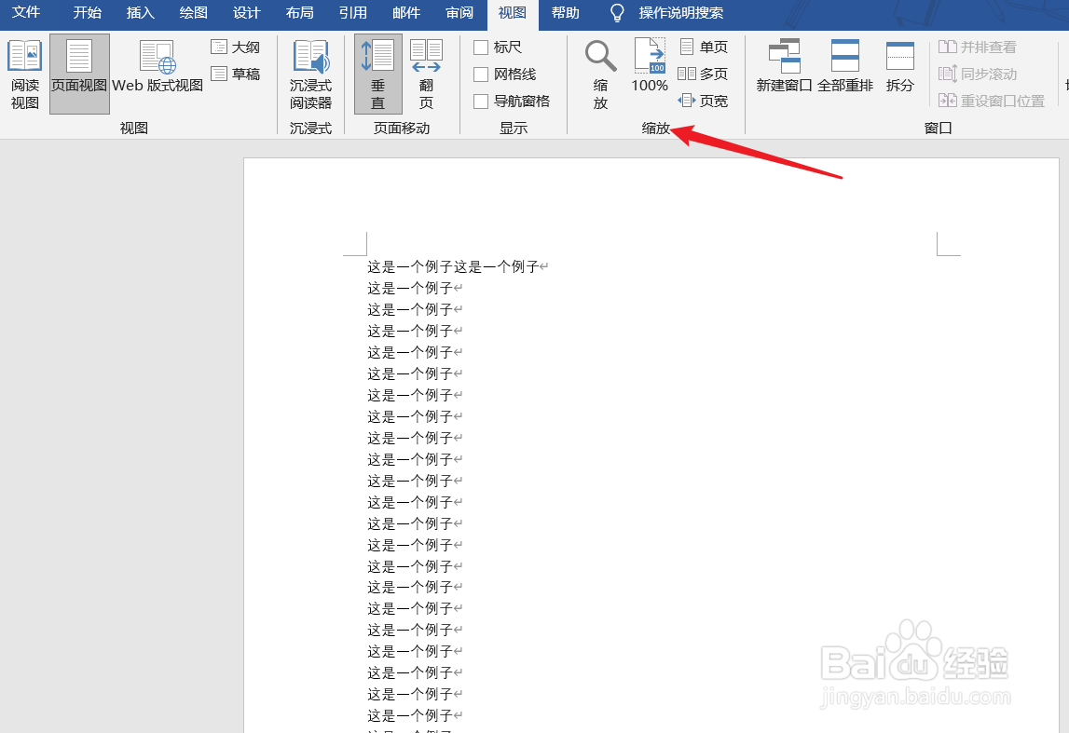Select the 页面视图 print layout

[x=79, y=75]
